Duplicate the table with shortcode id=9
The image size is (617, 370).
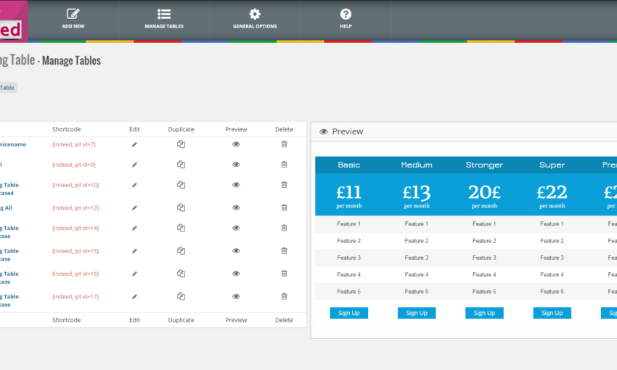click(x=181, y=165)
